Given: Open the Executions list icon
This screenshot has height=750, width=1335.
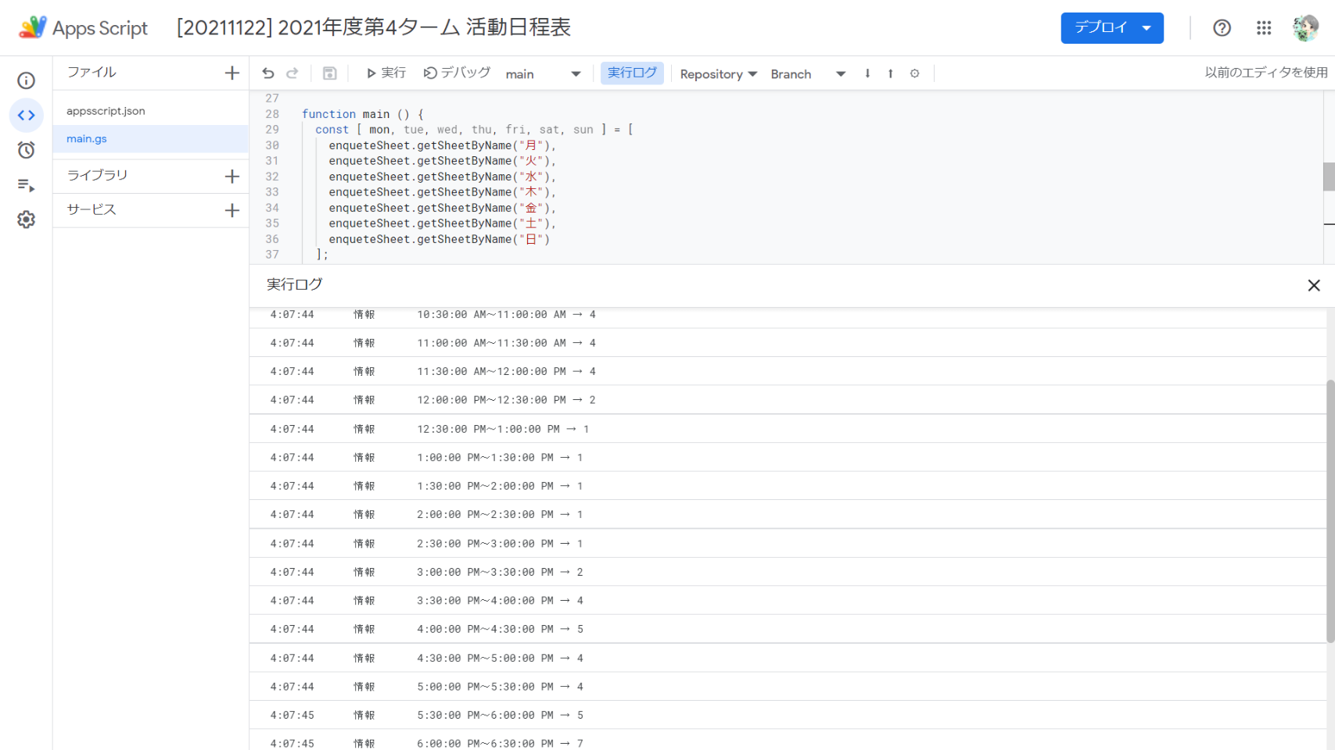Looking at the screenshot, I should click(x=27, y=185).
